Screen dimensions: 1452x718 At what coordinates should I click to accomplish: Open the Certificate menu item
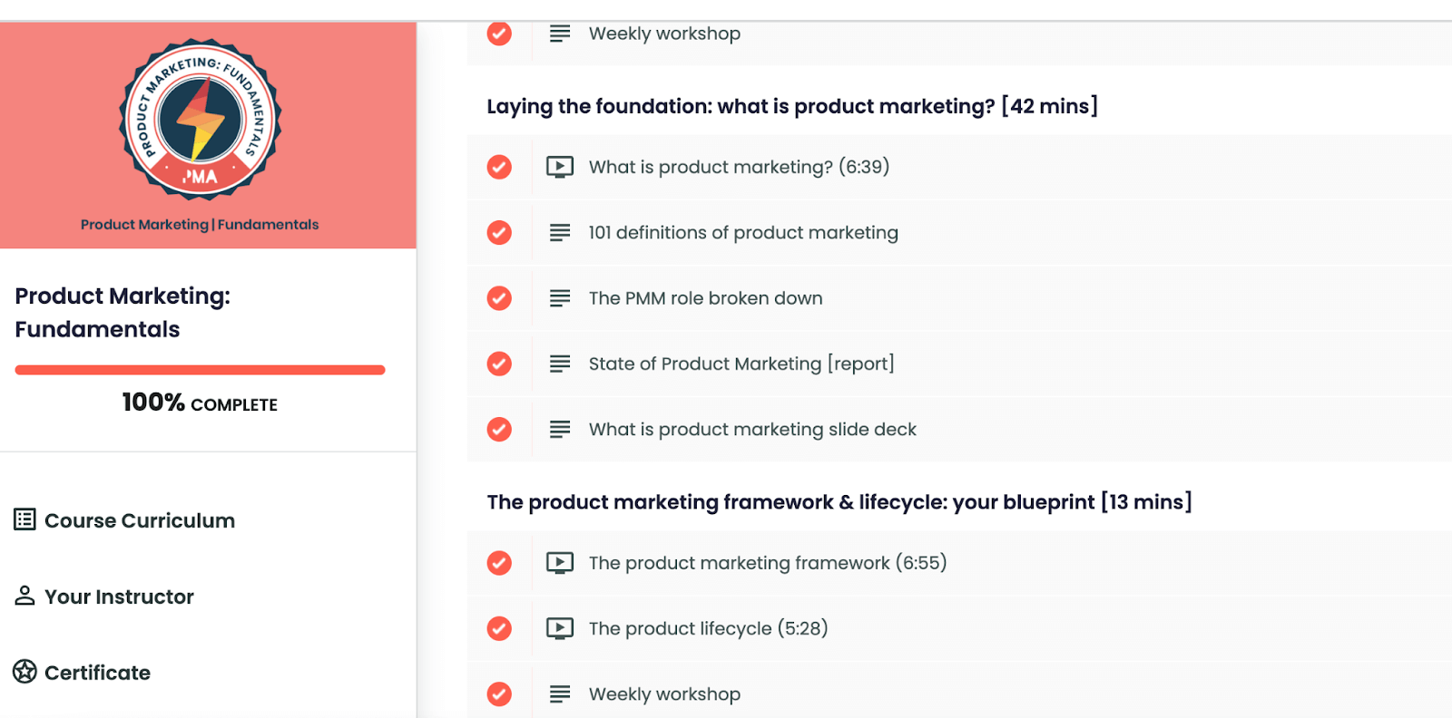pos(82,673)
